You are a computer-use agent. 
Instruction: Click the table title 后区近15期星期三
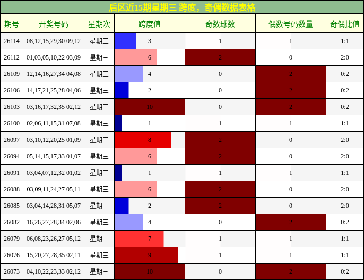coord(143,7)
